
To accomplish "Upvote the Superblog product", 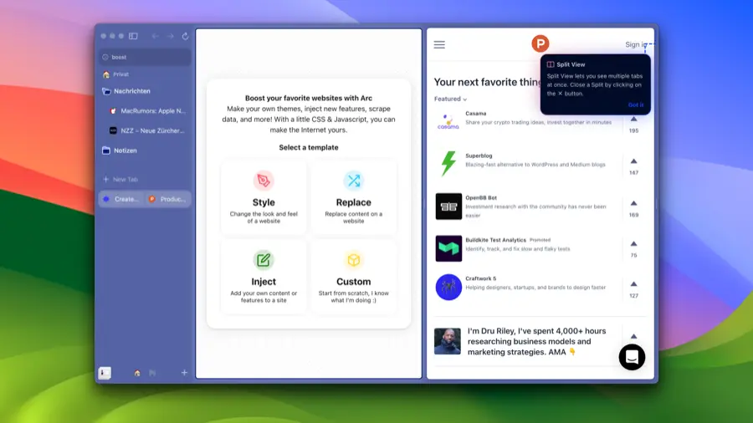I will (x=633, y=162).
